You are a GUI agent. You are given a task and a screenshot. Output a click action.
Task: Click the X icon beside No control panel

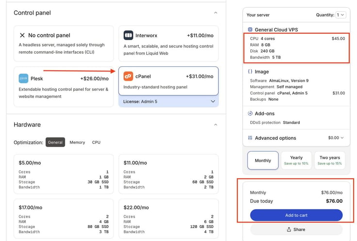pyautogui.click(x=22, y=35)
